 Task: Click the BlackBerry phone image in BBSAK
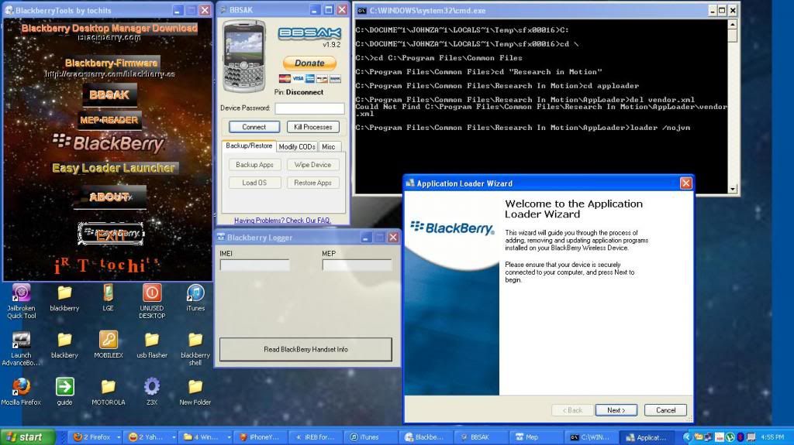pyautogui.click(x=244, y=56)
